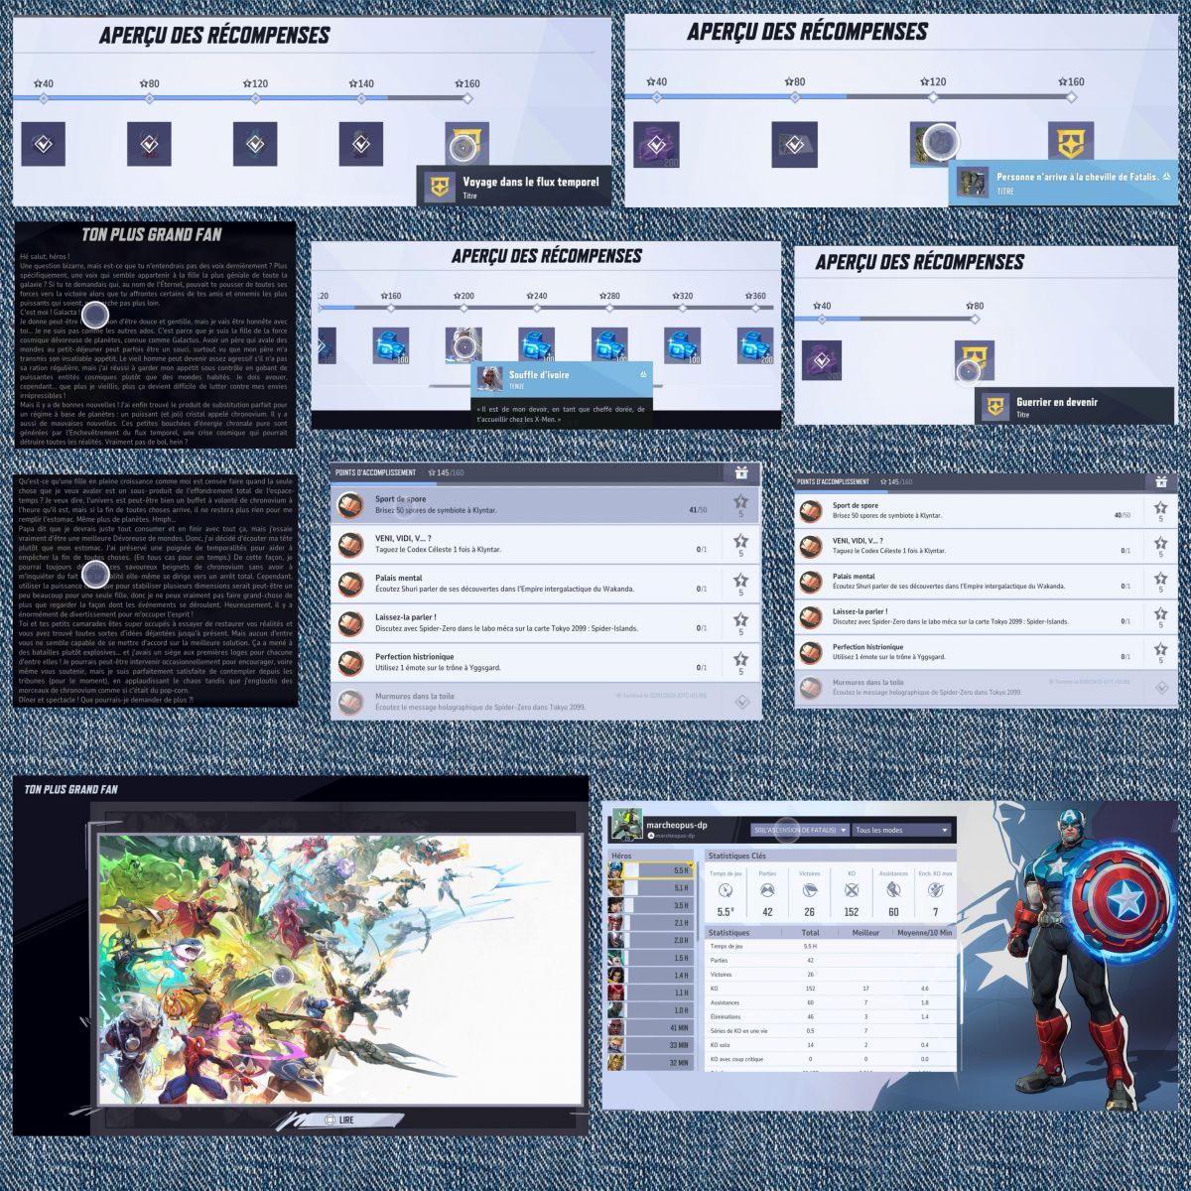
Task: Click the hero artwork in Ton plus grand fan
Action: (339, 968)
